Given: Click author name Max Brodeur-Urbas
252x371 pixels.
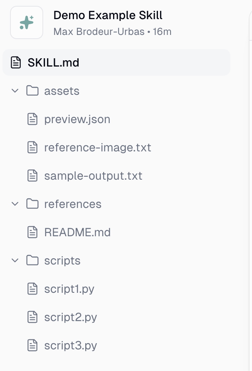Looking at the screenshot, I should 99,32.
